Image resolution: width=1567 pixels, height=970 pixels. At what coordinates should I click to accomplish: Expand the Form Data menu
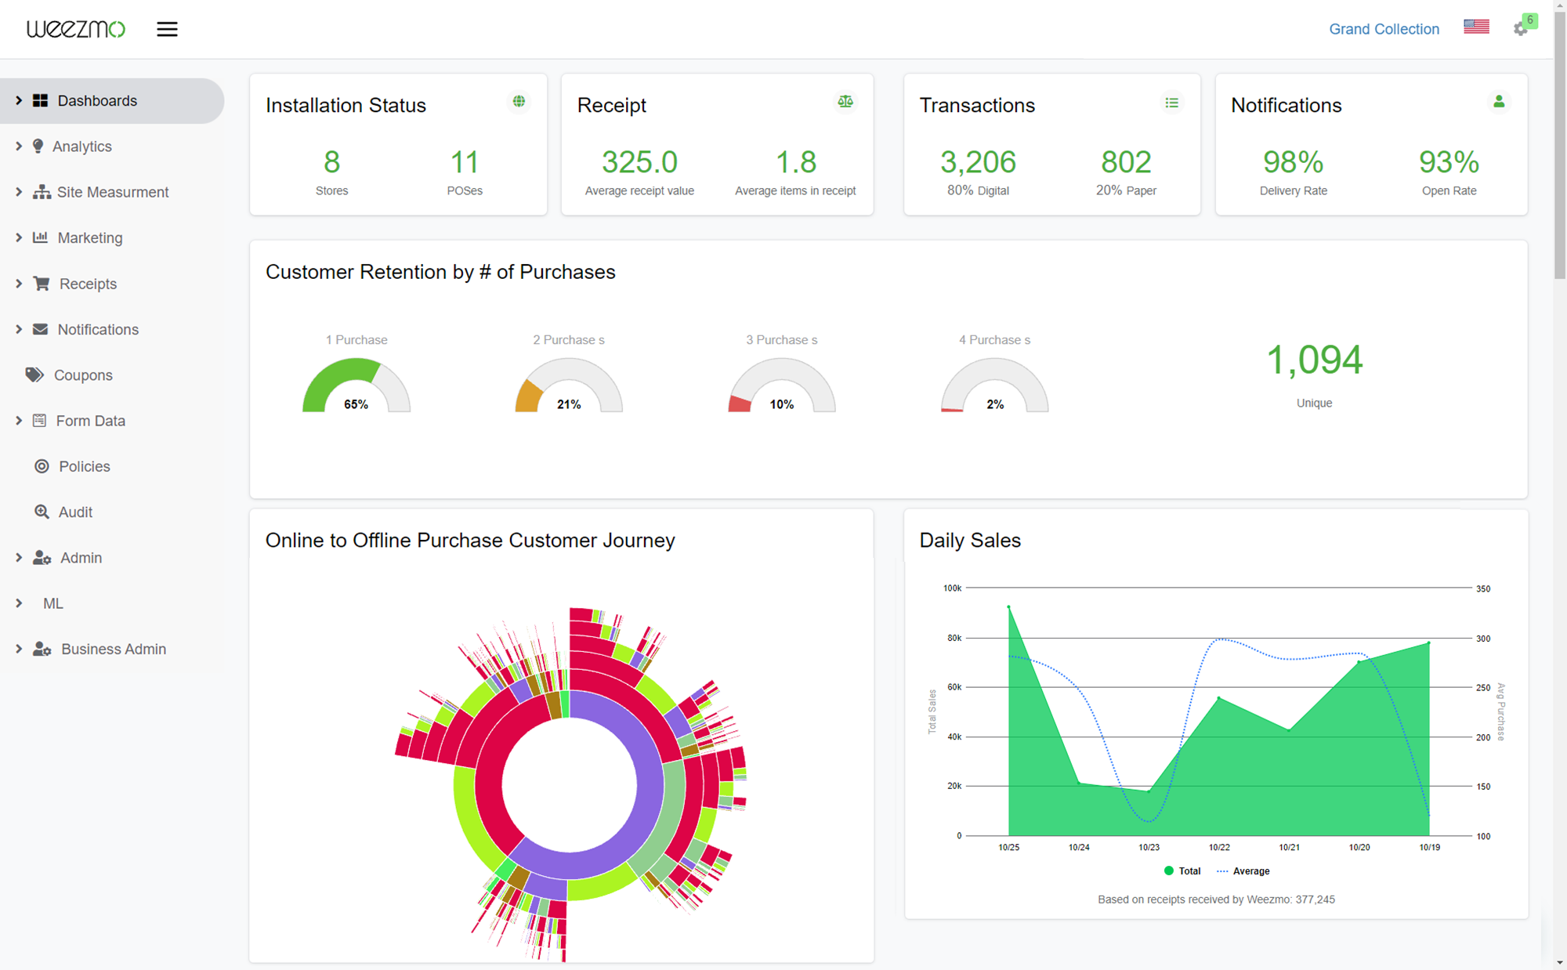coord(91,421)
